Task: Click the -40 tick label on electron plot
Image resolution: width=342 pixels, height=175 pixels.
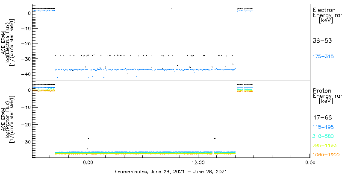Action: [x=27, y=74]
